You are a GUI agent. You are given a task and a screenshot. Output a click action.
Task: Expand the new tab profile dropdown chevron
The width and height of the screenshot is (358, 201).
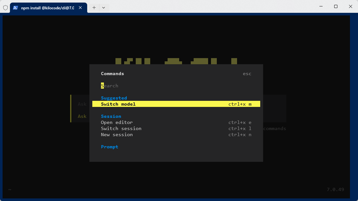(104, 7)
